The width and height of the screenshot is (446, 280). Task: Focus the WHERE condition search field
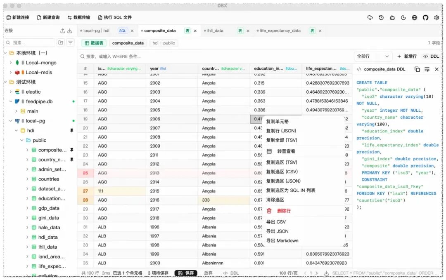pos(215,56)
